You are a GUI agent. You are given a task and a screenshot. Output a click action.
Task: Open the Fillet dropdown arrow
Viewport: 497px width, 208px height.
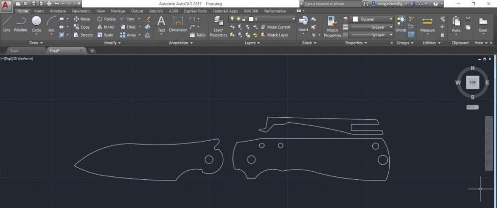pos(140,27)
